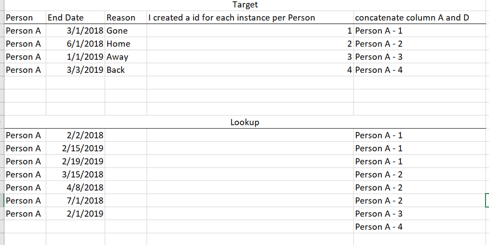Image resolution: width=489 pixels, height=245 pixels.
Task: Click the cell containing 2/2/2018
Action: (x=85, y=135)
